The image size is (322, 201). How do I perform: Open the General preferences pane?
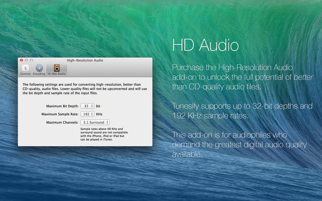tap(25, 70)
